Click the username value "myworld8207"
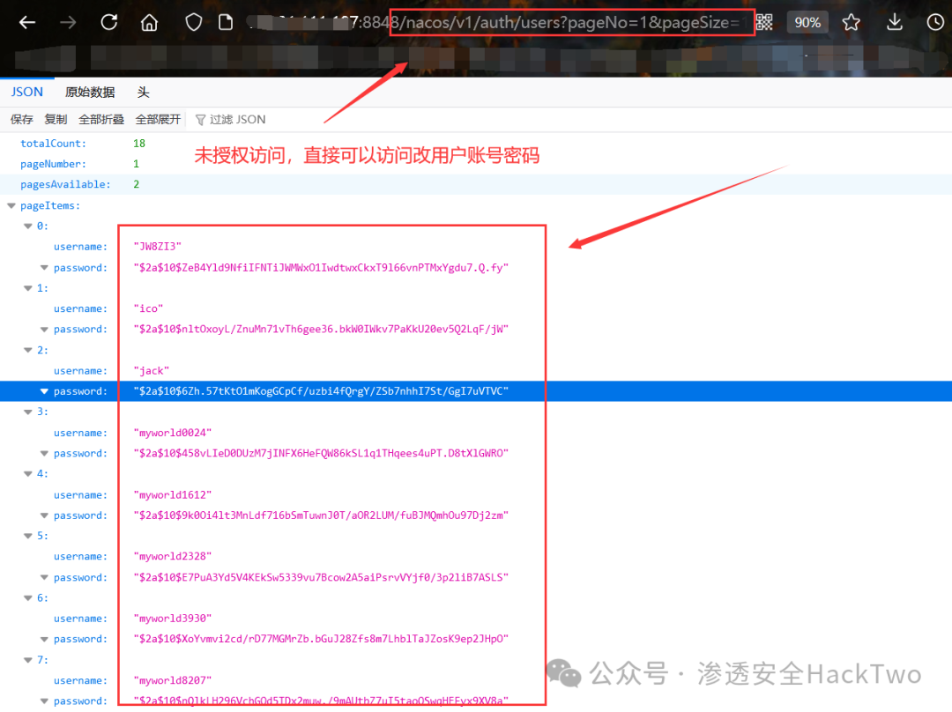 tap(173, 680)
